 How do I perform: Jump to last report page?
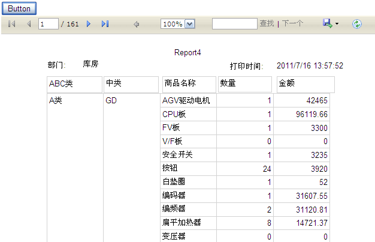coord(105,24)
